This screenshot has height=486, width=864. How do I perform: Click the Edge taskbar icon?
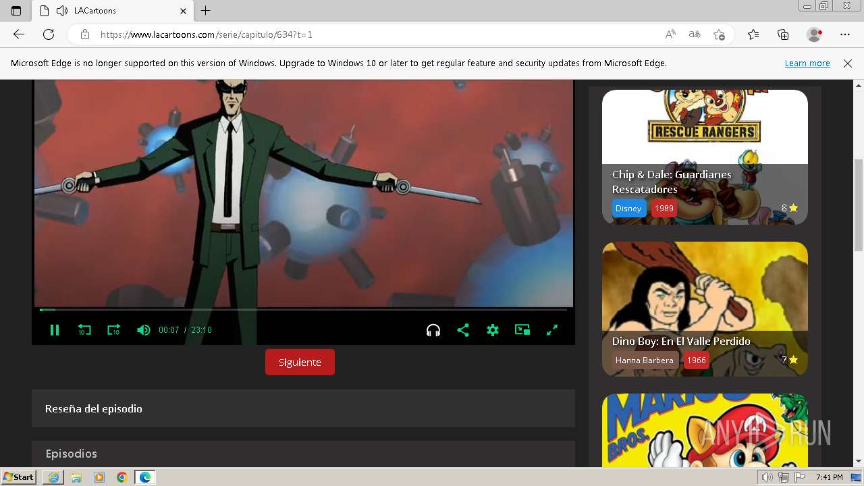[145, 477]
